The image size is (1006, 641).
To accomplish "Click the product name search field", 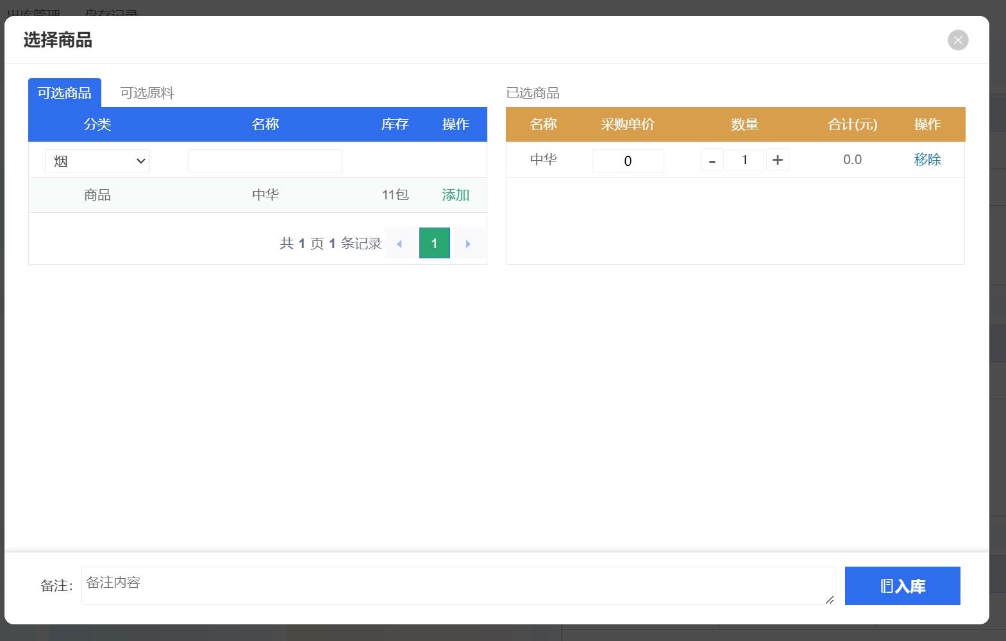I will 265,161.
